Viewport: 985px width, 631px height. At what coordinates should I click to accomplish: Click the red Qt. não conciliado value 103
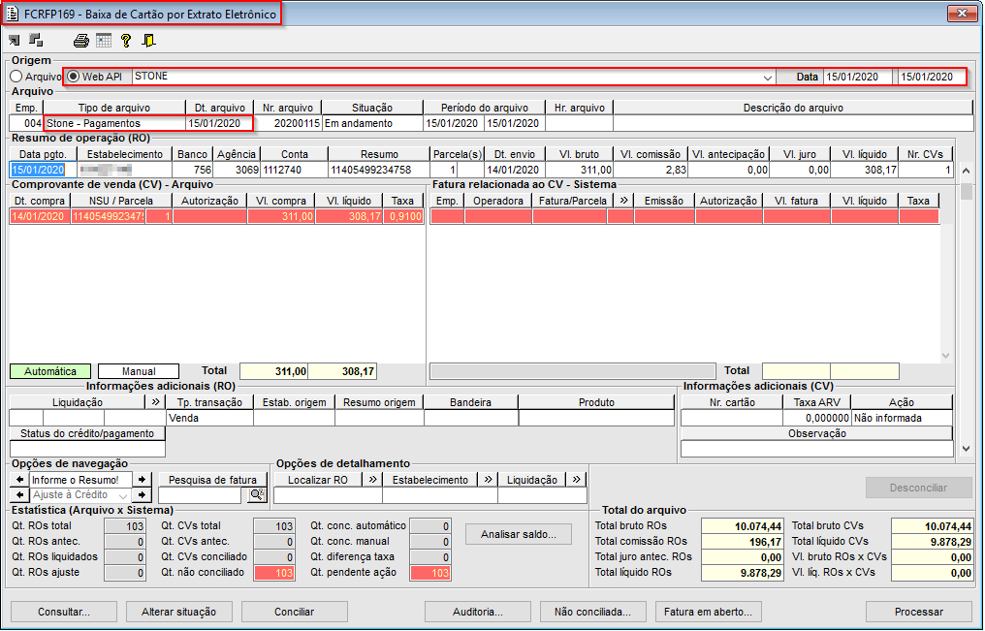click(x=273, y=573)
